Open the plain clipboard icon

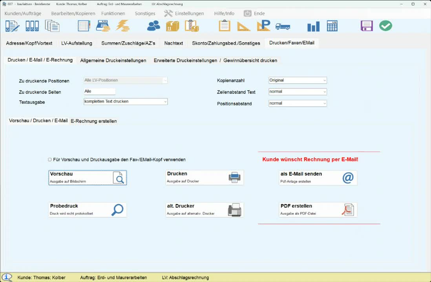(224, 26)
